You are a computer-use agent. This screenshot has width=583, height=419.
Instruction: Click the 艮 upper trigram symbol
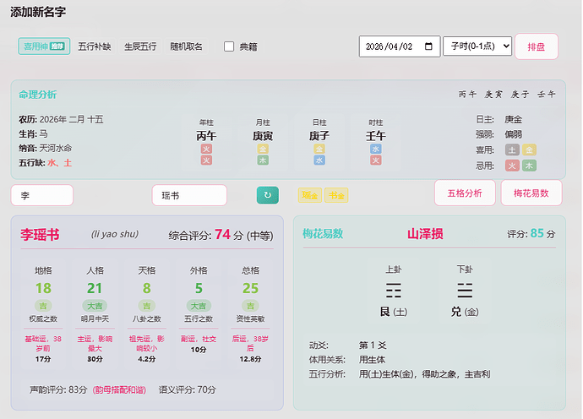[394, 291]
